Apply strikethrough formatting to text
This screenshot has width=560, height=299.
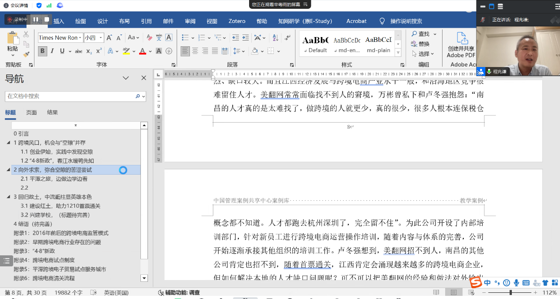click(x=79, y=51)
